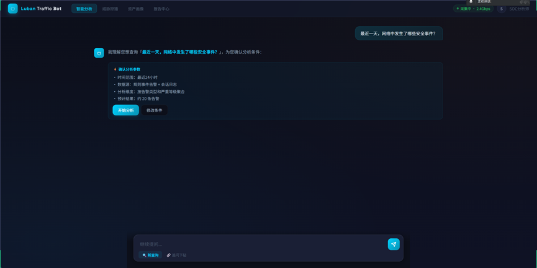
Task: Go to the 报告中心 tab
Action: (x=161, y=9)
